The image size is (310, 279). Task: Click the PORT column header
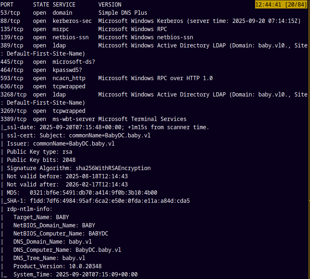coord(7,5)
